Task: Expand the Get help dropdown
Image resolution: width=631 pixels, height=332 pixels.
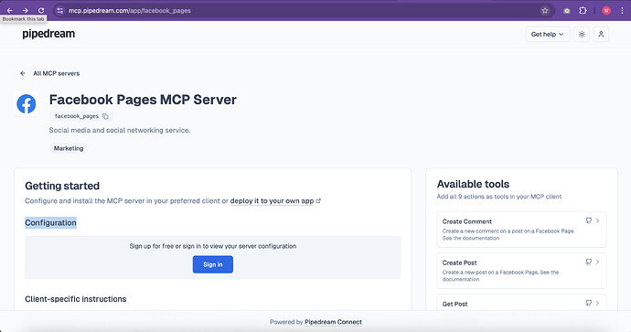Action: (547, 34)
